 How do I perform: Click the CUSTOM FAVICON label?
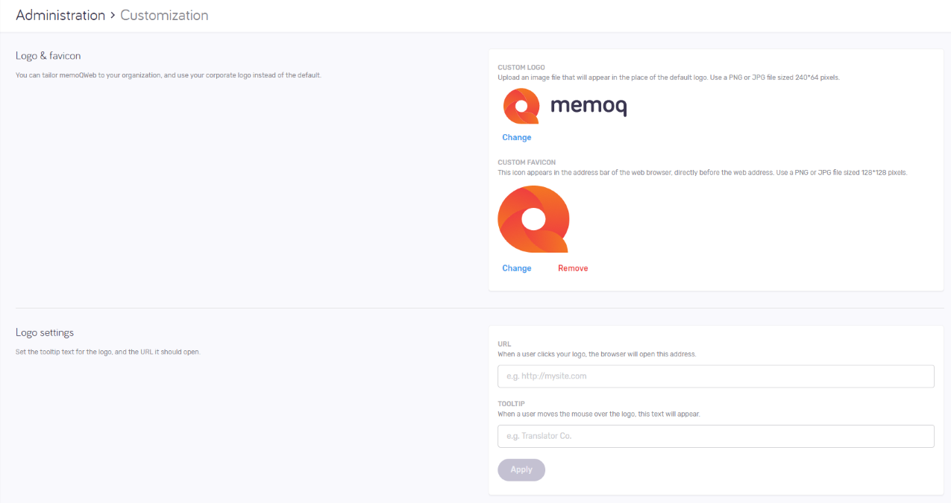[x=527, y=162]
